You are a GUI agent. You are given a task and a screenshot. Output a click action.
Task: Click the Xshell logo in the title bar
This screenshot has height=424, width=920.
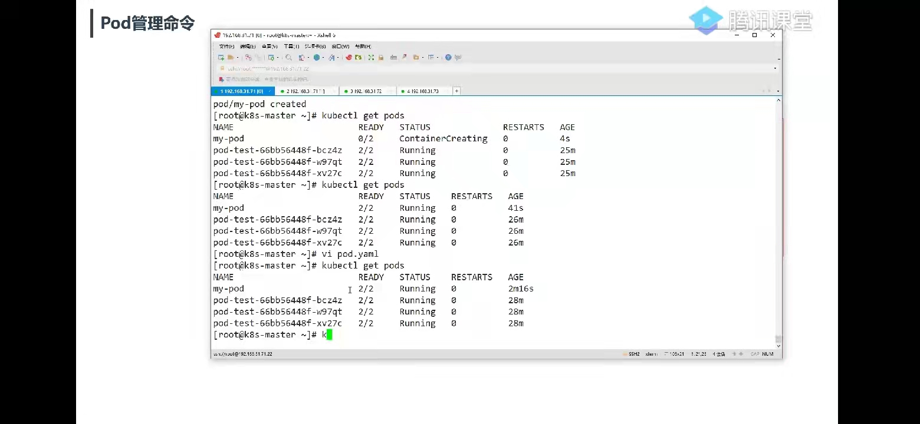click(x=218, y=35)
